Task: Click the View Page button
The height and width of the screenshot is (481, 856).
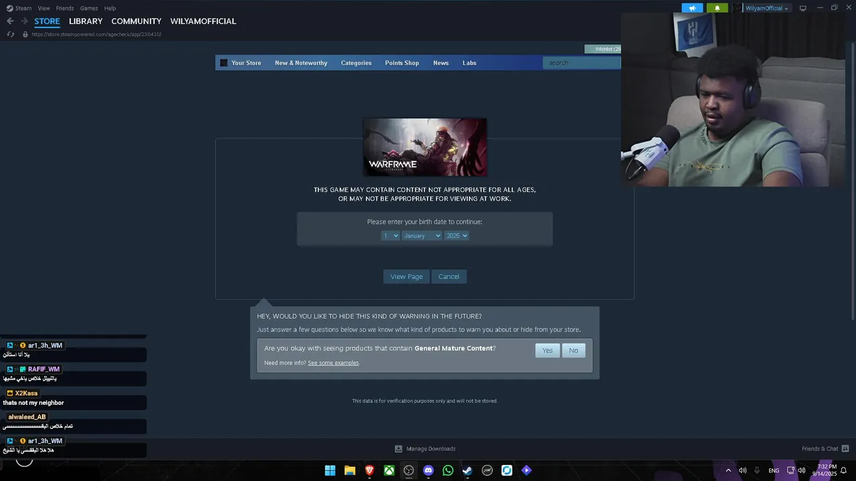Action: 407,277
